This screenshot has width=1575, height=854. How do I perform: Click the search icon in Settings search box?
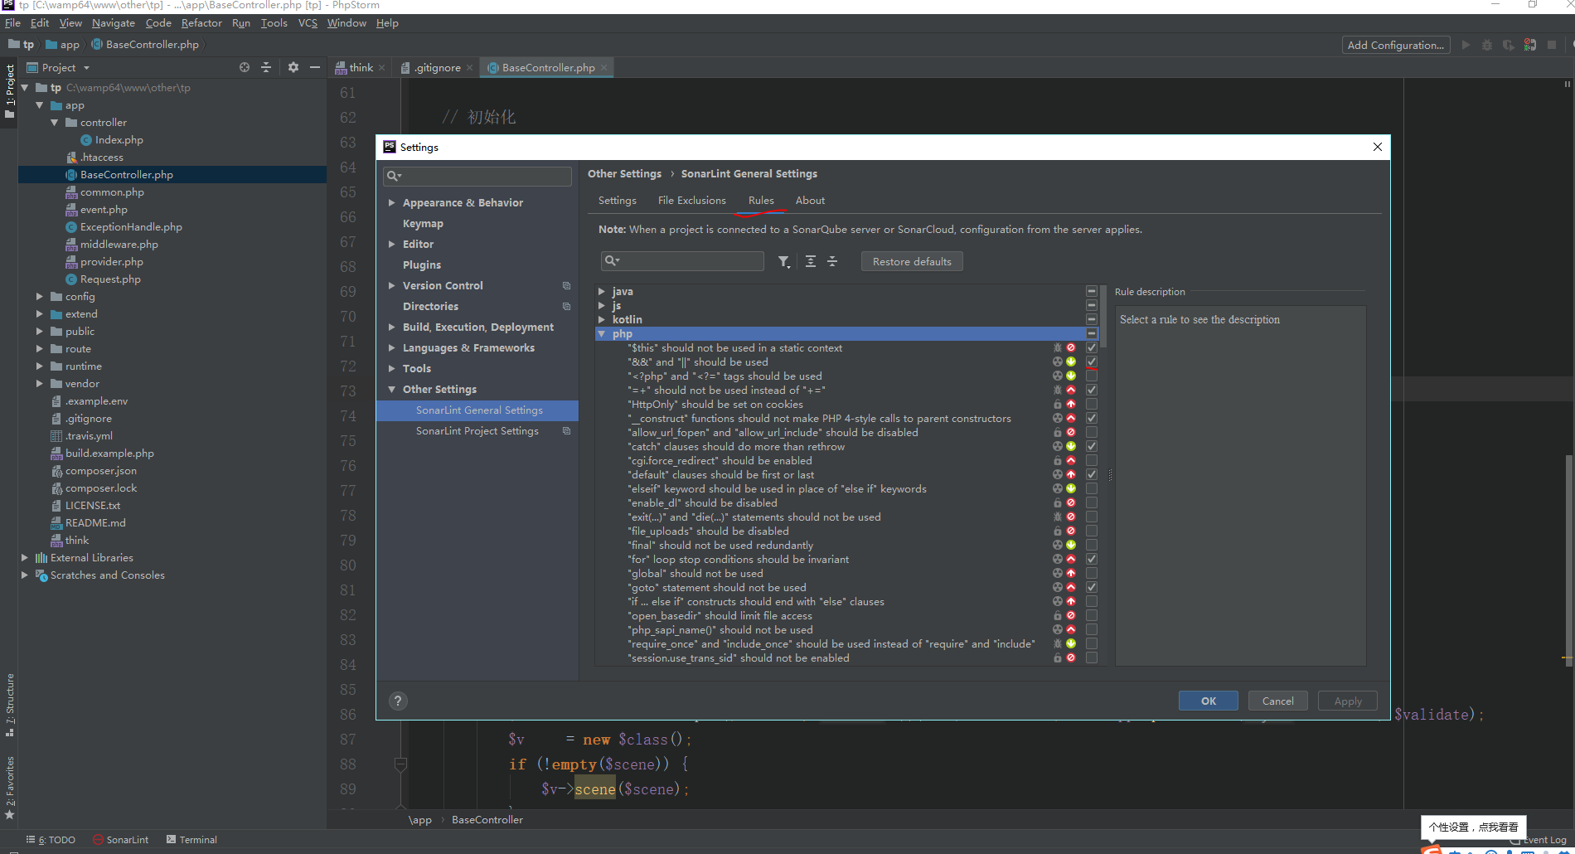(x=394, y=176)
